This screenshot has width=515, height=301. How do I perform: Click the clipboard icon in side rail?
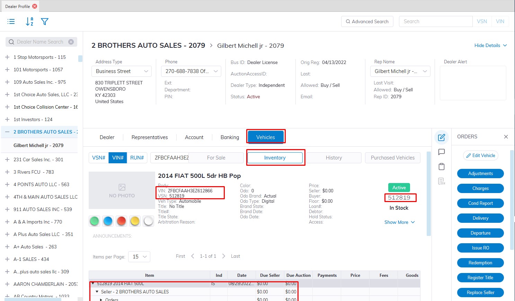[x=442, y=167]
